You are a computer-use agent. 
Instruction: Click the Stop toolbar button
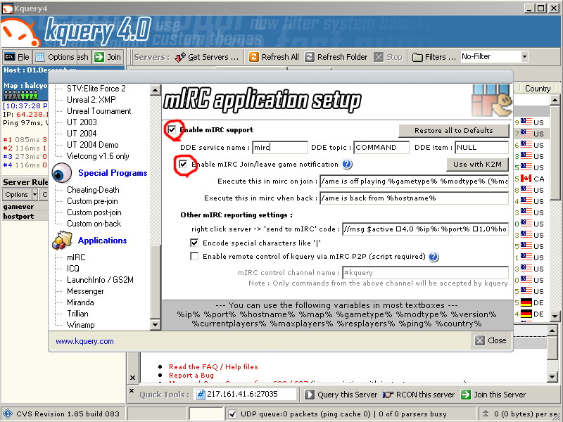388,57
